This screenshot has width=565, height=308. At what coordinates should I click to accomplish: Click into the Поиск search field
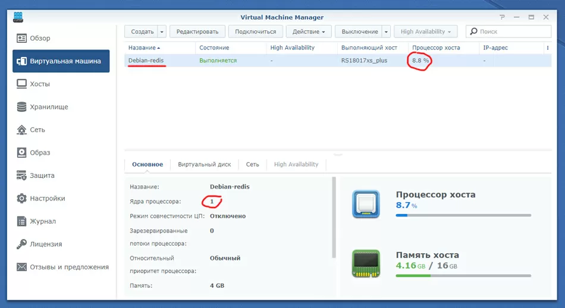pos(508,32)
